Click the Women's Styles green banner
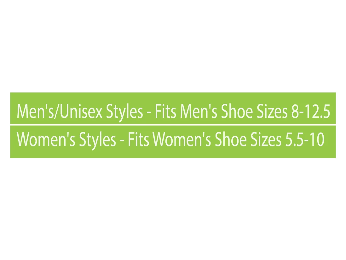The image size is (346, 260). coord(173,142)
